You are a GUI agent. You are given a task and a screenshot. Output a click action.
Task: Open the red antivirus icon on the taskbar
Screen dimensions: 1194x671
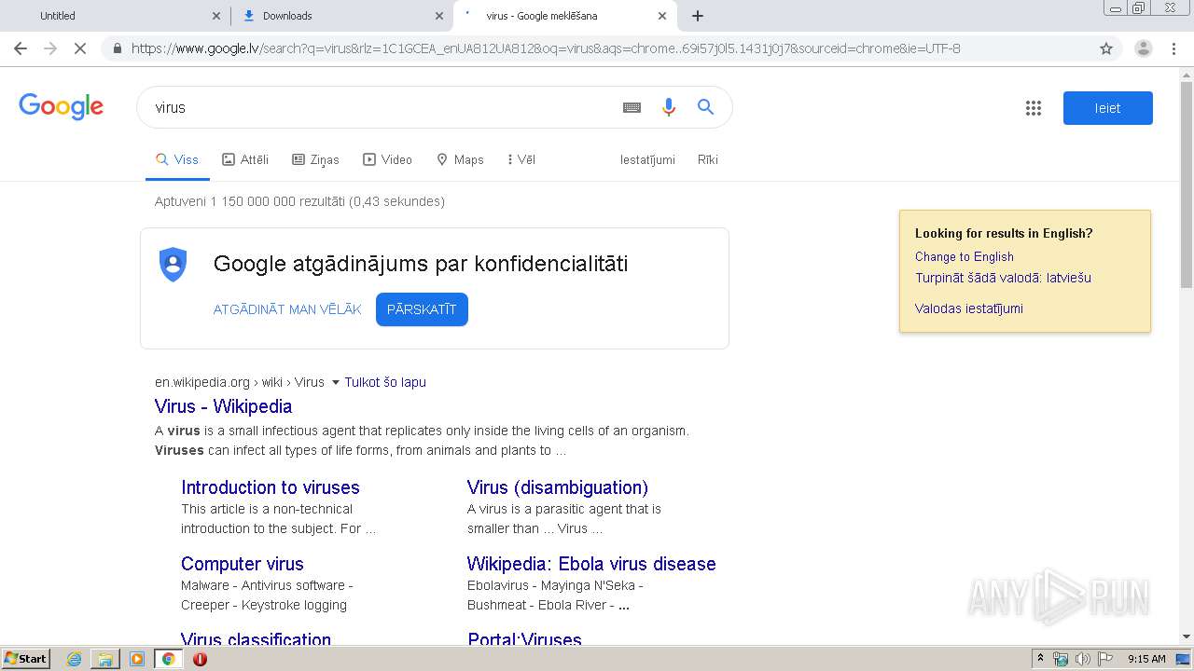click(200, 659)
